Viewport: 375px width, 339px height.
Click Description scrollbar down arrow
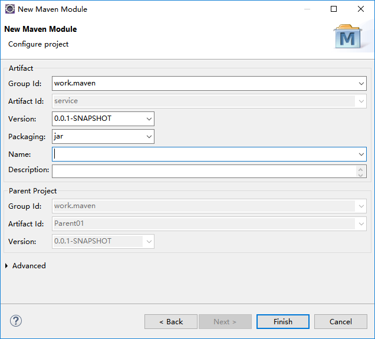[x=361, y=175]
